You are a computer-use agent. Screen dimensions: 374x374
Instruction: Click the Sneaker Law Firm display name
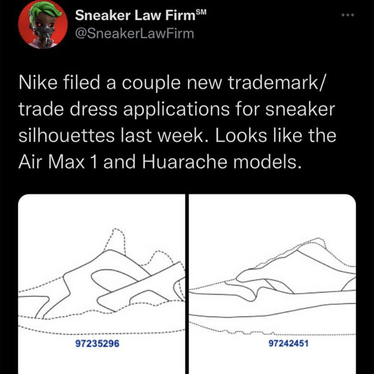(135, 15)
